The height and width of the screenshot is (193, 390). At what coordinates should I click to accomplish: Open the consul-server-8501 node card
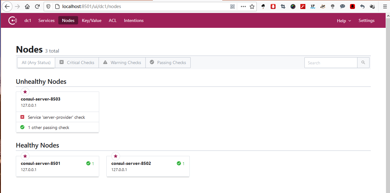(x=57, y=166)
